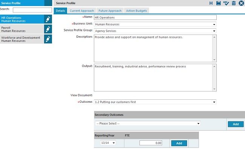The image size is (245, 149).
Task: Choose the ReportingYear 13/14 dropdown
Action: click(108, 143)
